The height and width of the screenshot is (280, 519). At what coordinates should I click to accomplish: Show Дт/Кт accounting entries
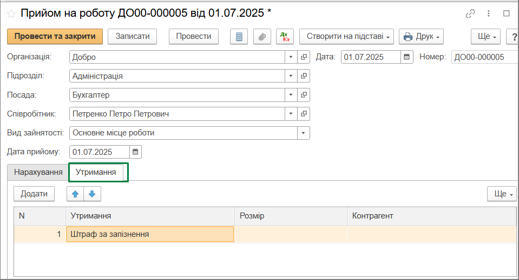click(285, 36)
